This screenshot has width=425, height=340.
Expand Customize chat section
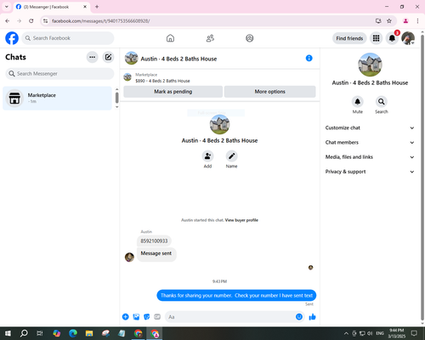click(370, 127)
